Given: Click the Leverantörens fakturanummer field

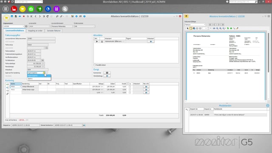Looking at the screenshot, I should pos(41,39).
